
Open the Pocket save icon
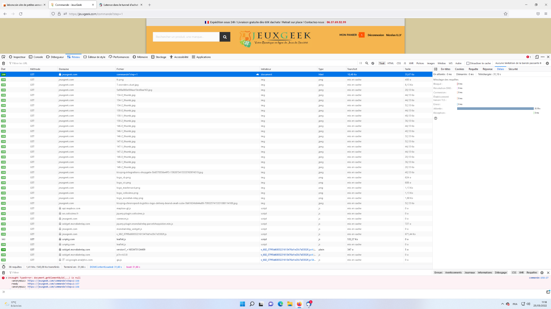click(538, 14)
